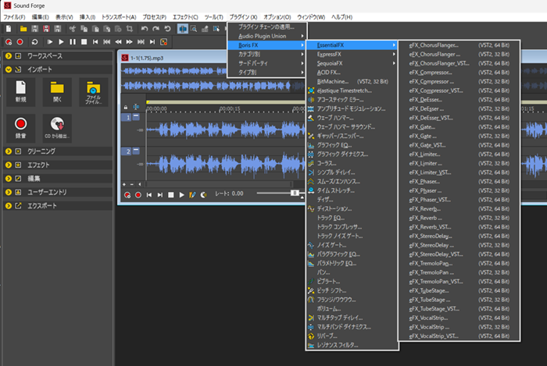
Task: Click the 00:00:15 mark on the time ruler
Action: (x=230, y=108)
